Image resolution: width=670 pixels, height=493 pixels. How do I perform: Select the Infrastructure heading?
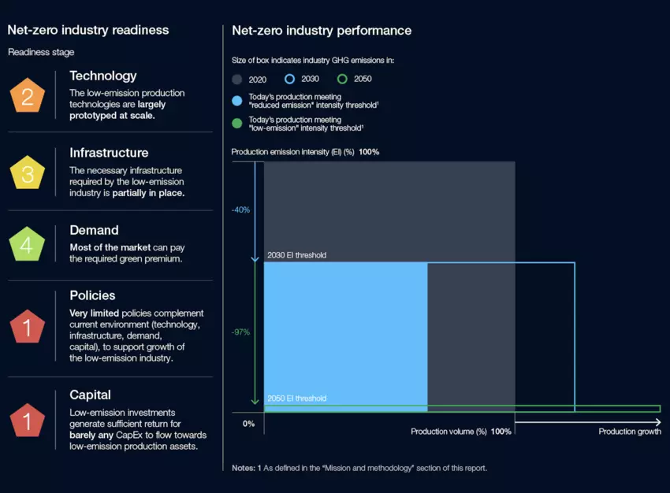(109, 153)
